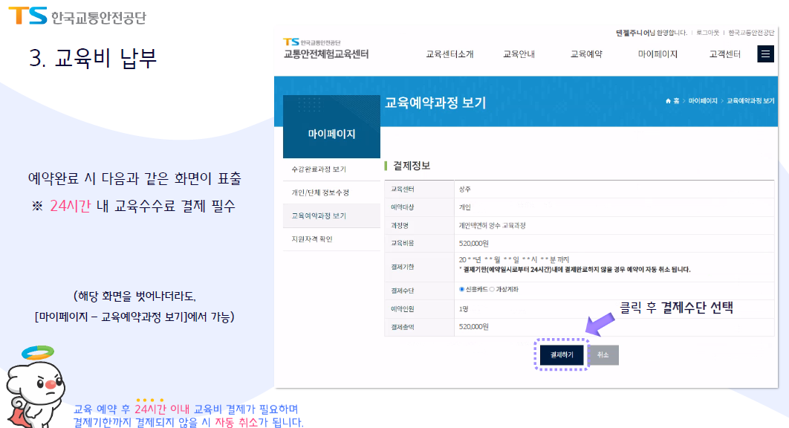This screenshot has height=428, width=789.
Task: Click the 결제총액 row label
Action: click(403, 327)
